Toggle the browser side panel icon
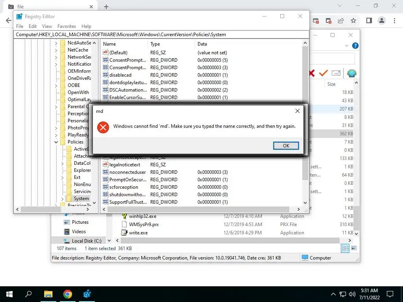Screen dimensions: 403x302 click(369, 20)
